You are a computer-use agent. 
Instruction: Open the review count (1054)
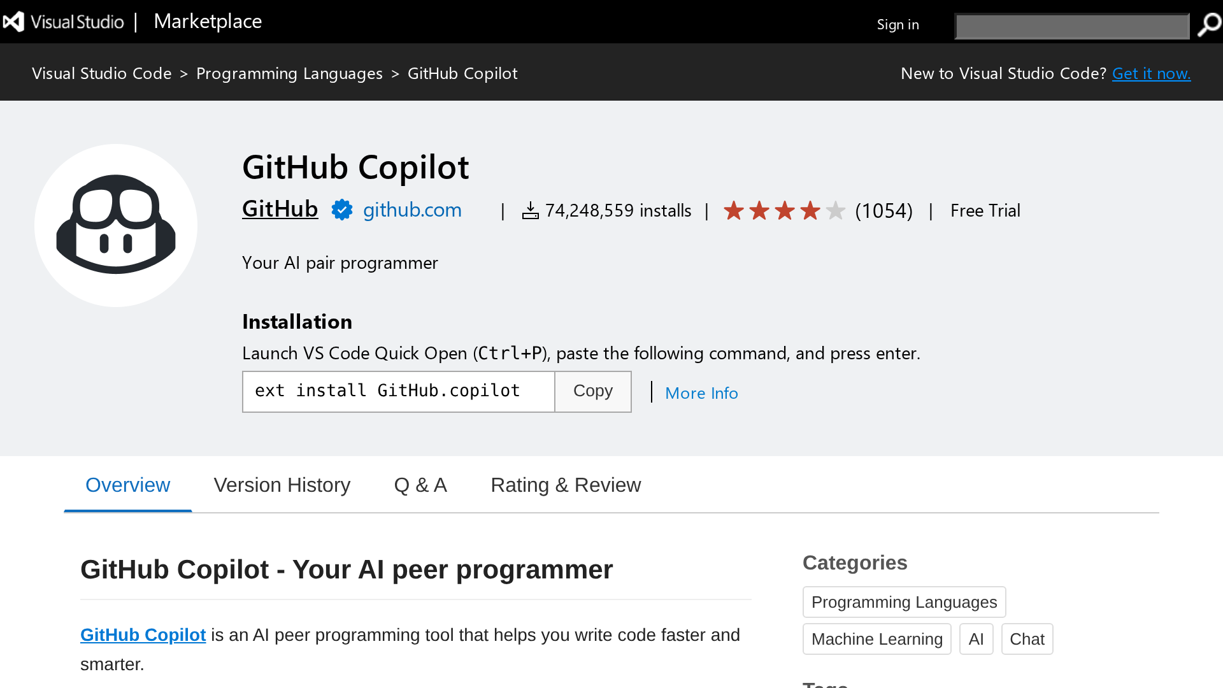[x=883, y=211]
